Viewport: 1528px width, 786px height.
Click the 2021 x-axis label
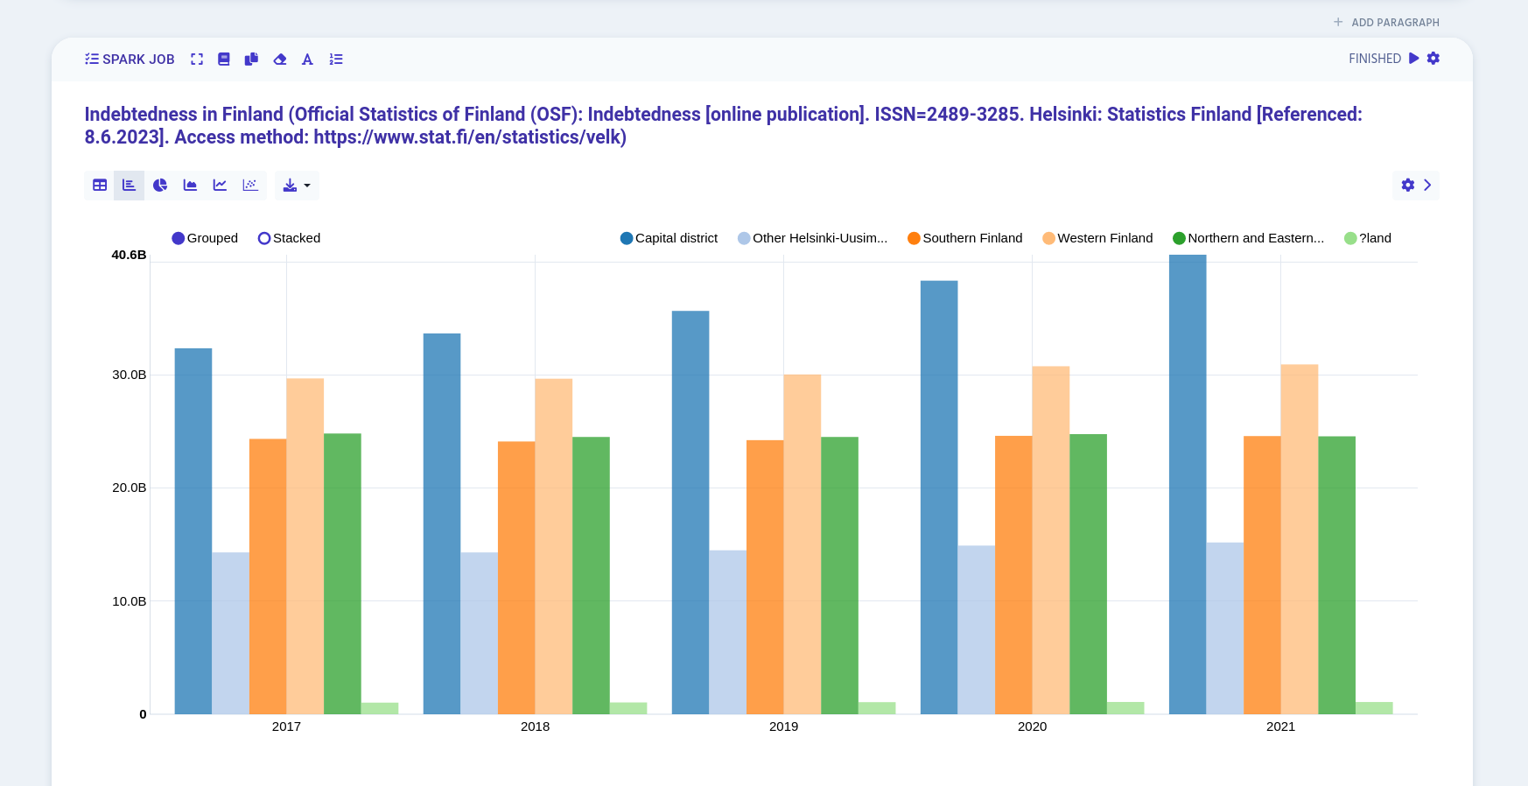pyautogui.click(x=1280, y=726)
